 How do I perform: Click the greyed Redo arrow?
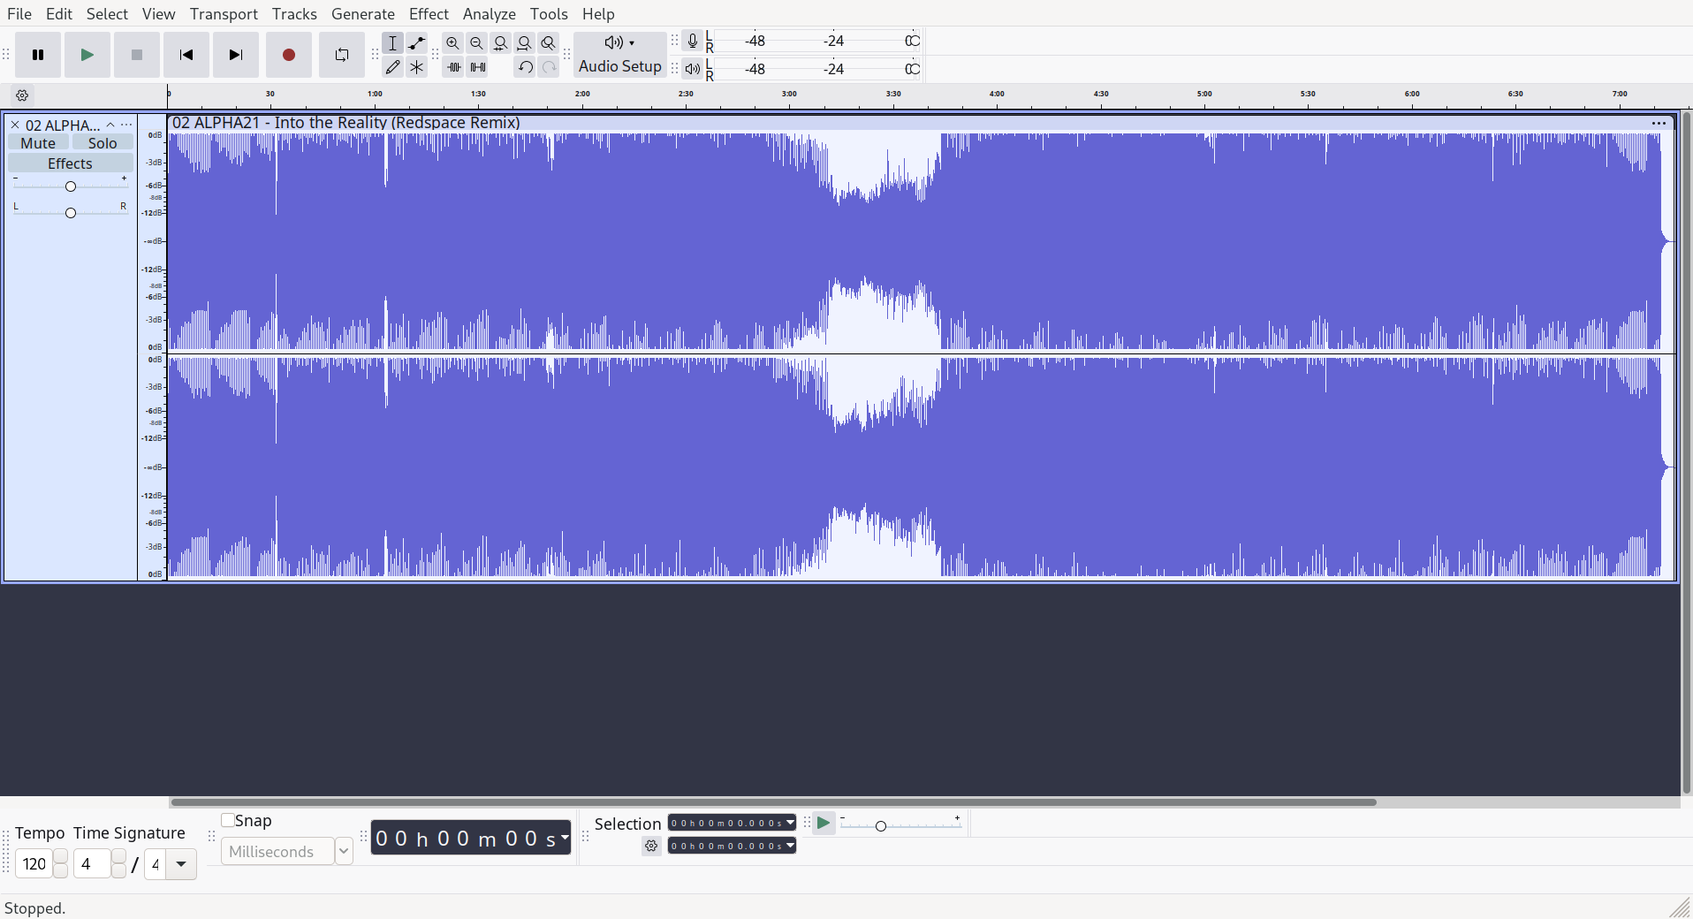(549, 66)
